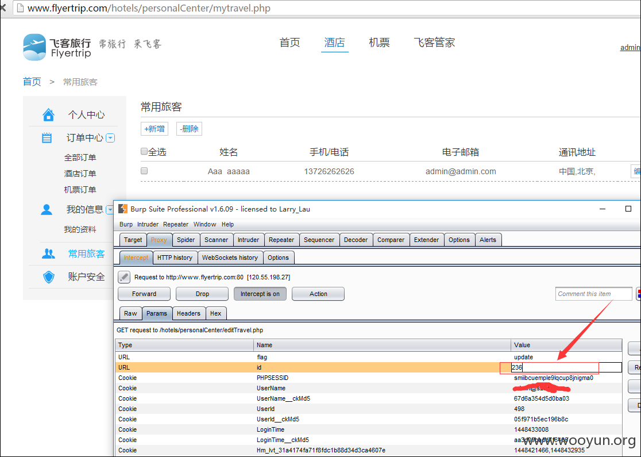The width and height of the screenshot is (641, 457).
Task: Open the 飞客管家 nav link
Action: tap(434, 43)
